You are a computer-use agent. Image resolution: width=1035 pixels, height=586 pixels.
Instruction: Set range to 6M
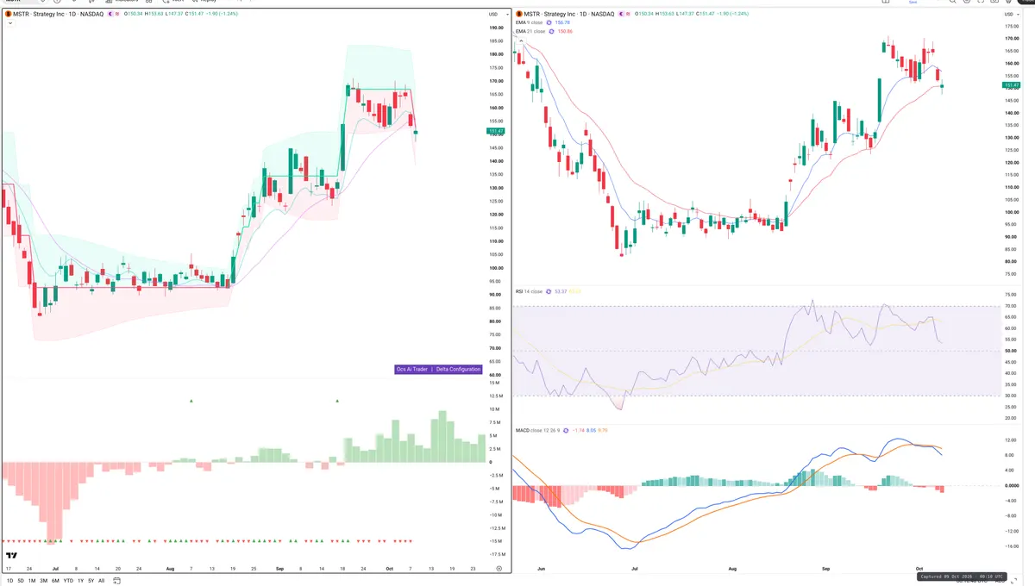(x=55, y=581)
